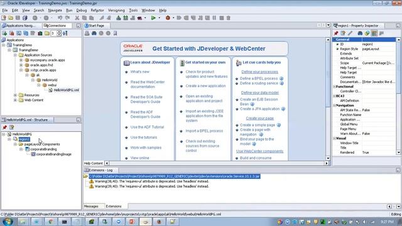Expand the oracle.apps.fnd package

click(21, 65)
